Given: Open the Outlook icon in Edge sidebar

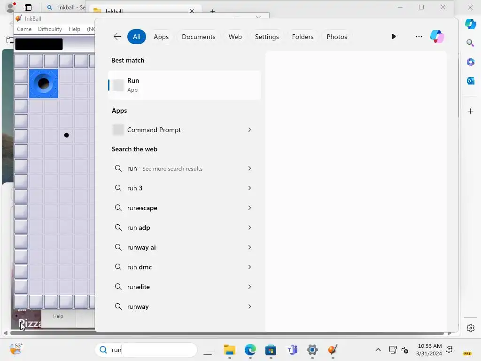Looking at the screenshot, I should coord(471,81).
